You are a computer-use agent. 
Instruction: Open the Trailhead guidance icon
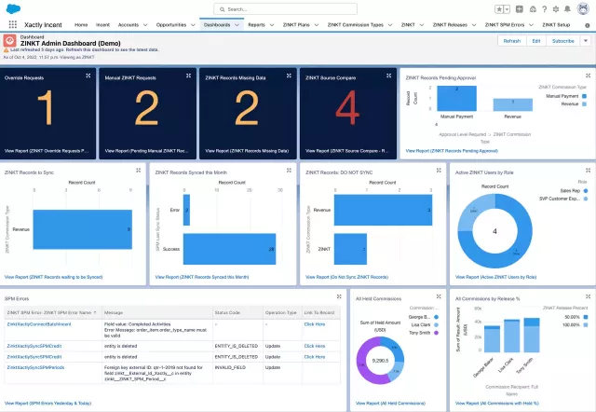tap(533, 9)
